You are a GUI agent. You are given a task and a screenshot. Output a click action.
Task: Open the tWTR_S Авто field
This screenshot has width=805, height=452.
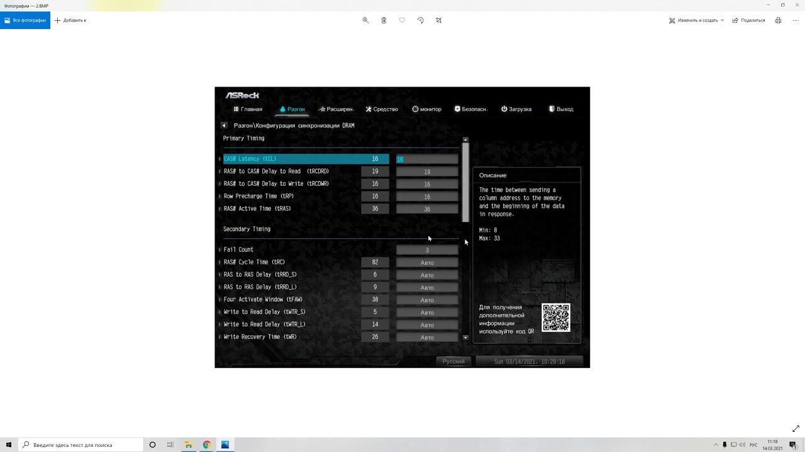coord(427,313)
